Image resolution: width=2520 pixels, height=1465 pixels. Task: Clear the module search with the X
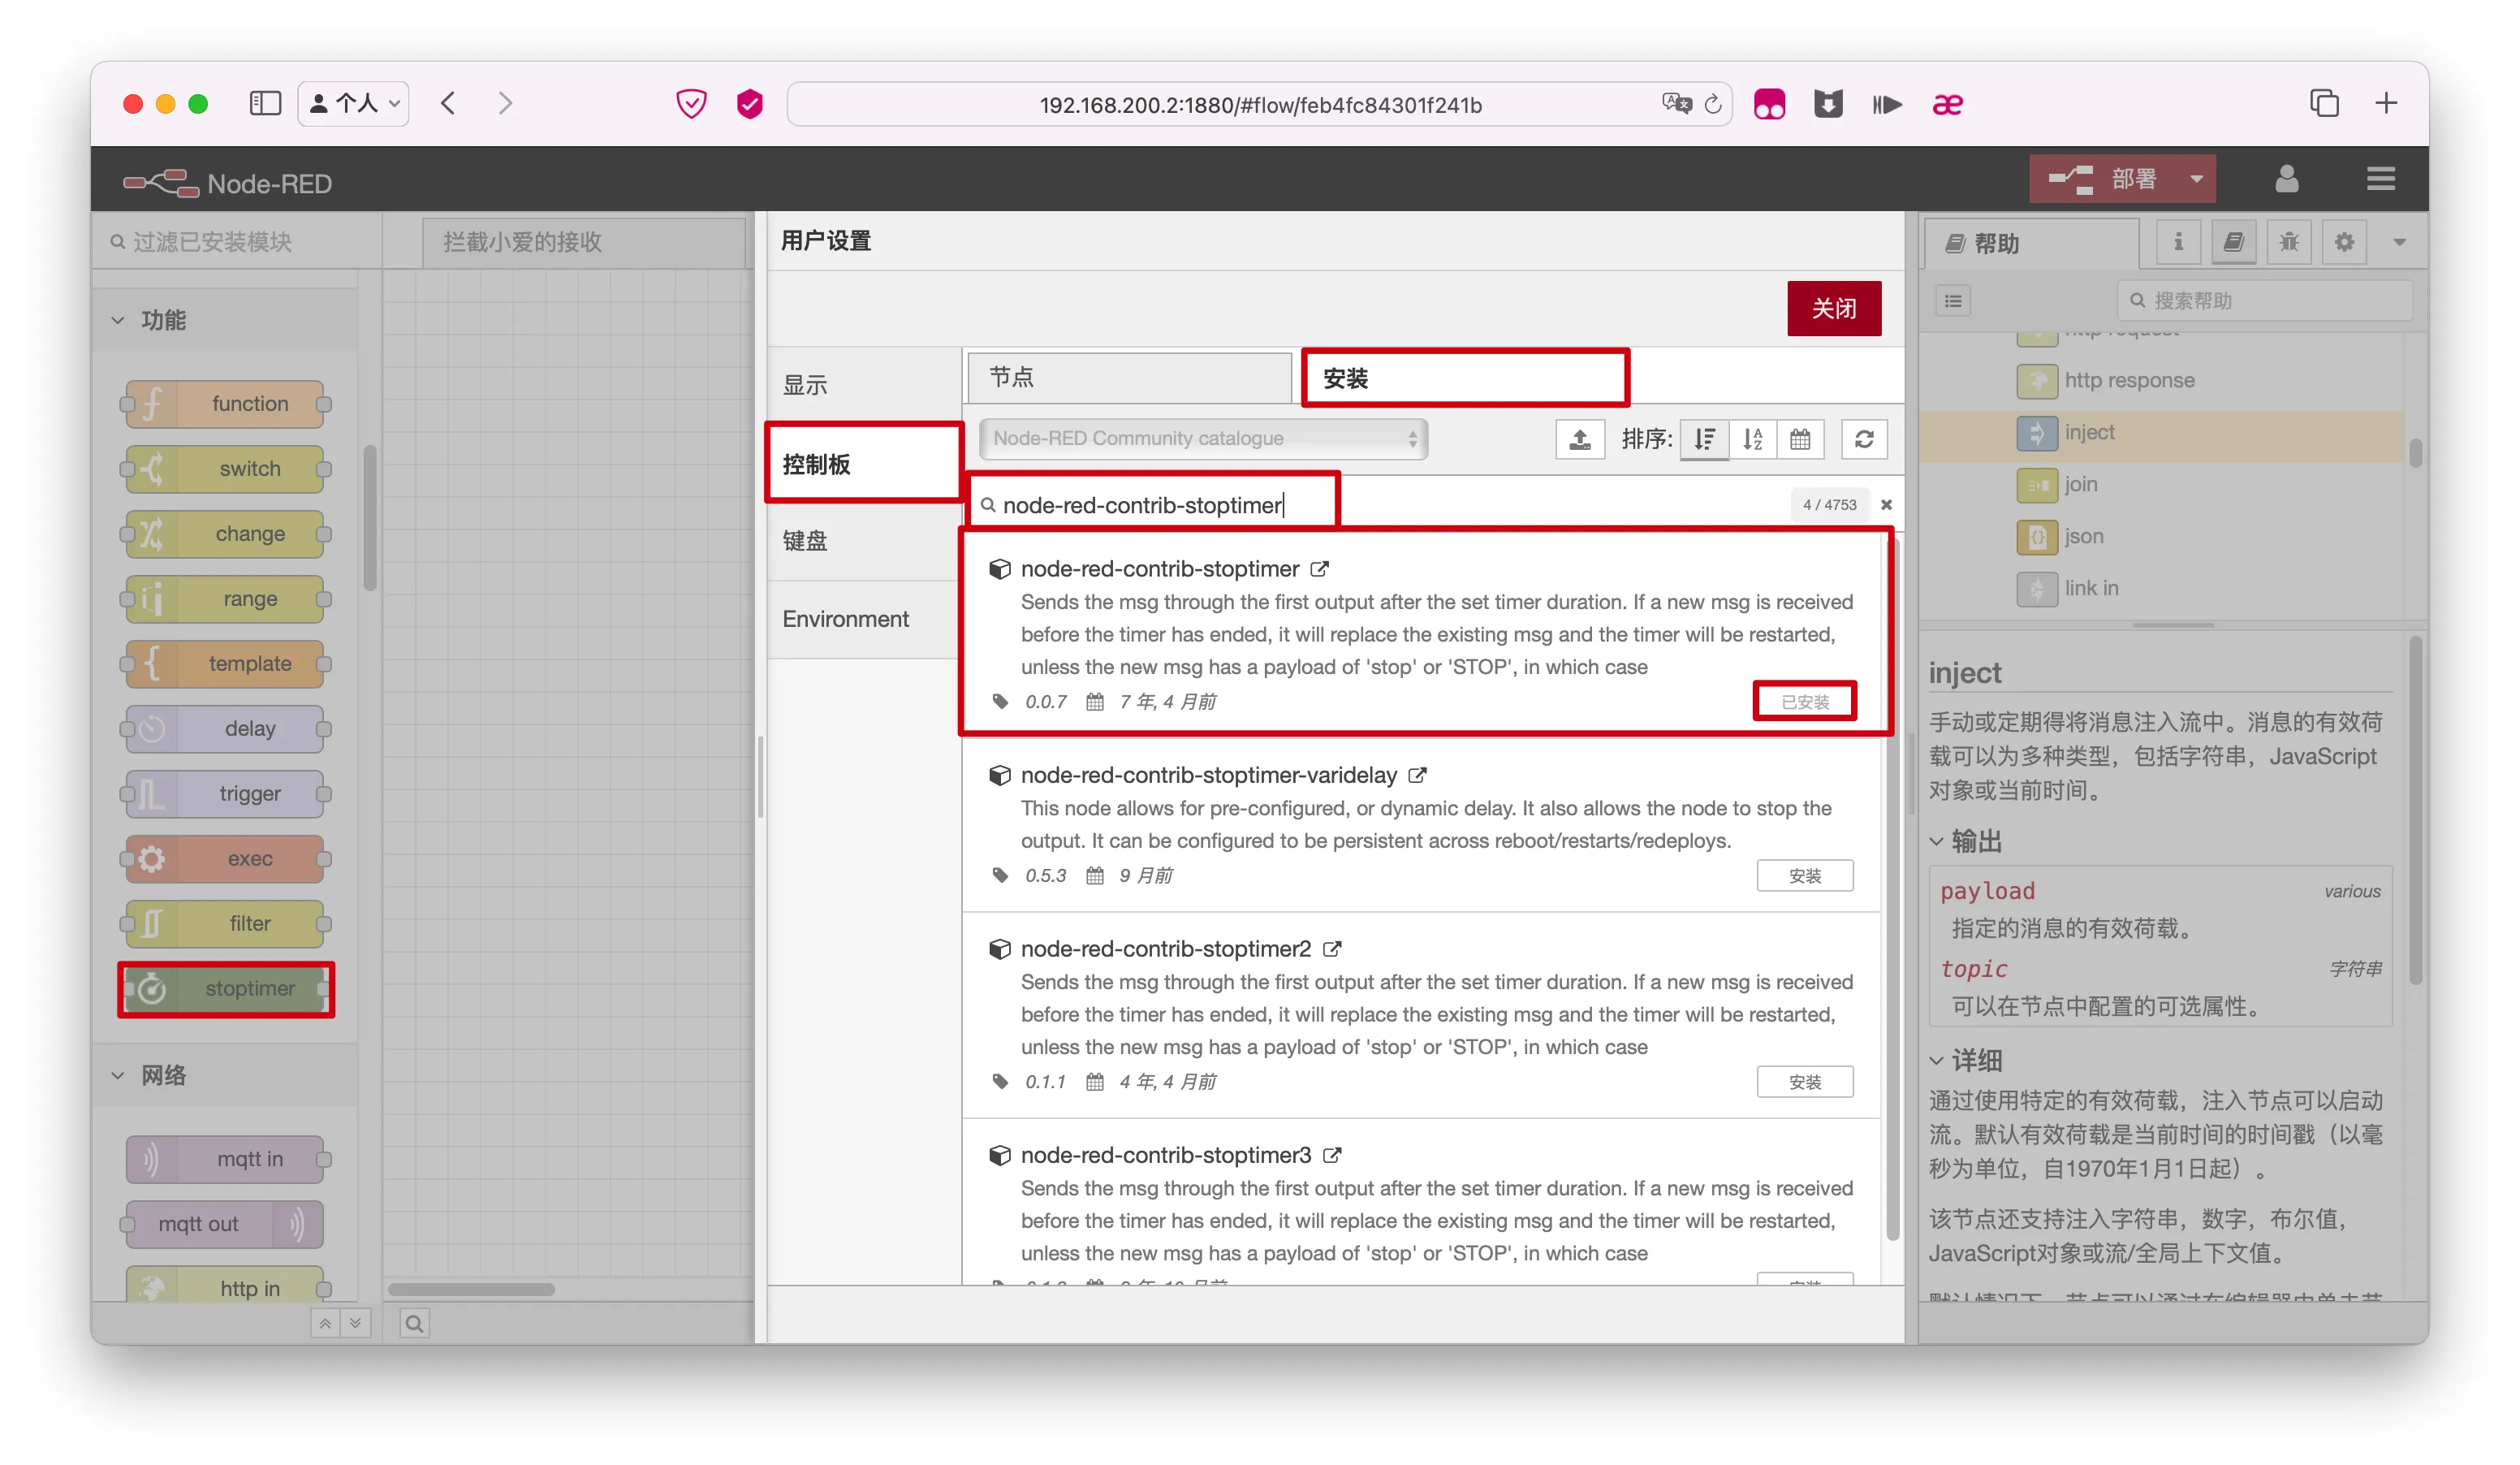[1886, 505]
